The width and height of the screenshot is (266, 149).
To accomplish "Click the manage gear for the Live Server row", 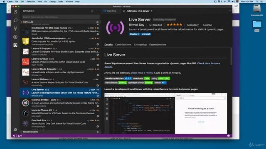I will (98, 96).
